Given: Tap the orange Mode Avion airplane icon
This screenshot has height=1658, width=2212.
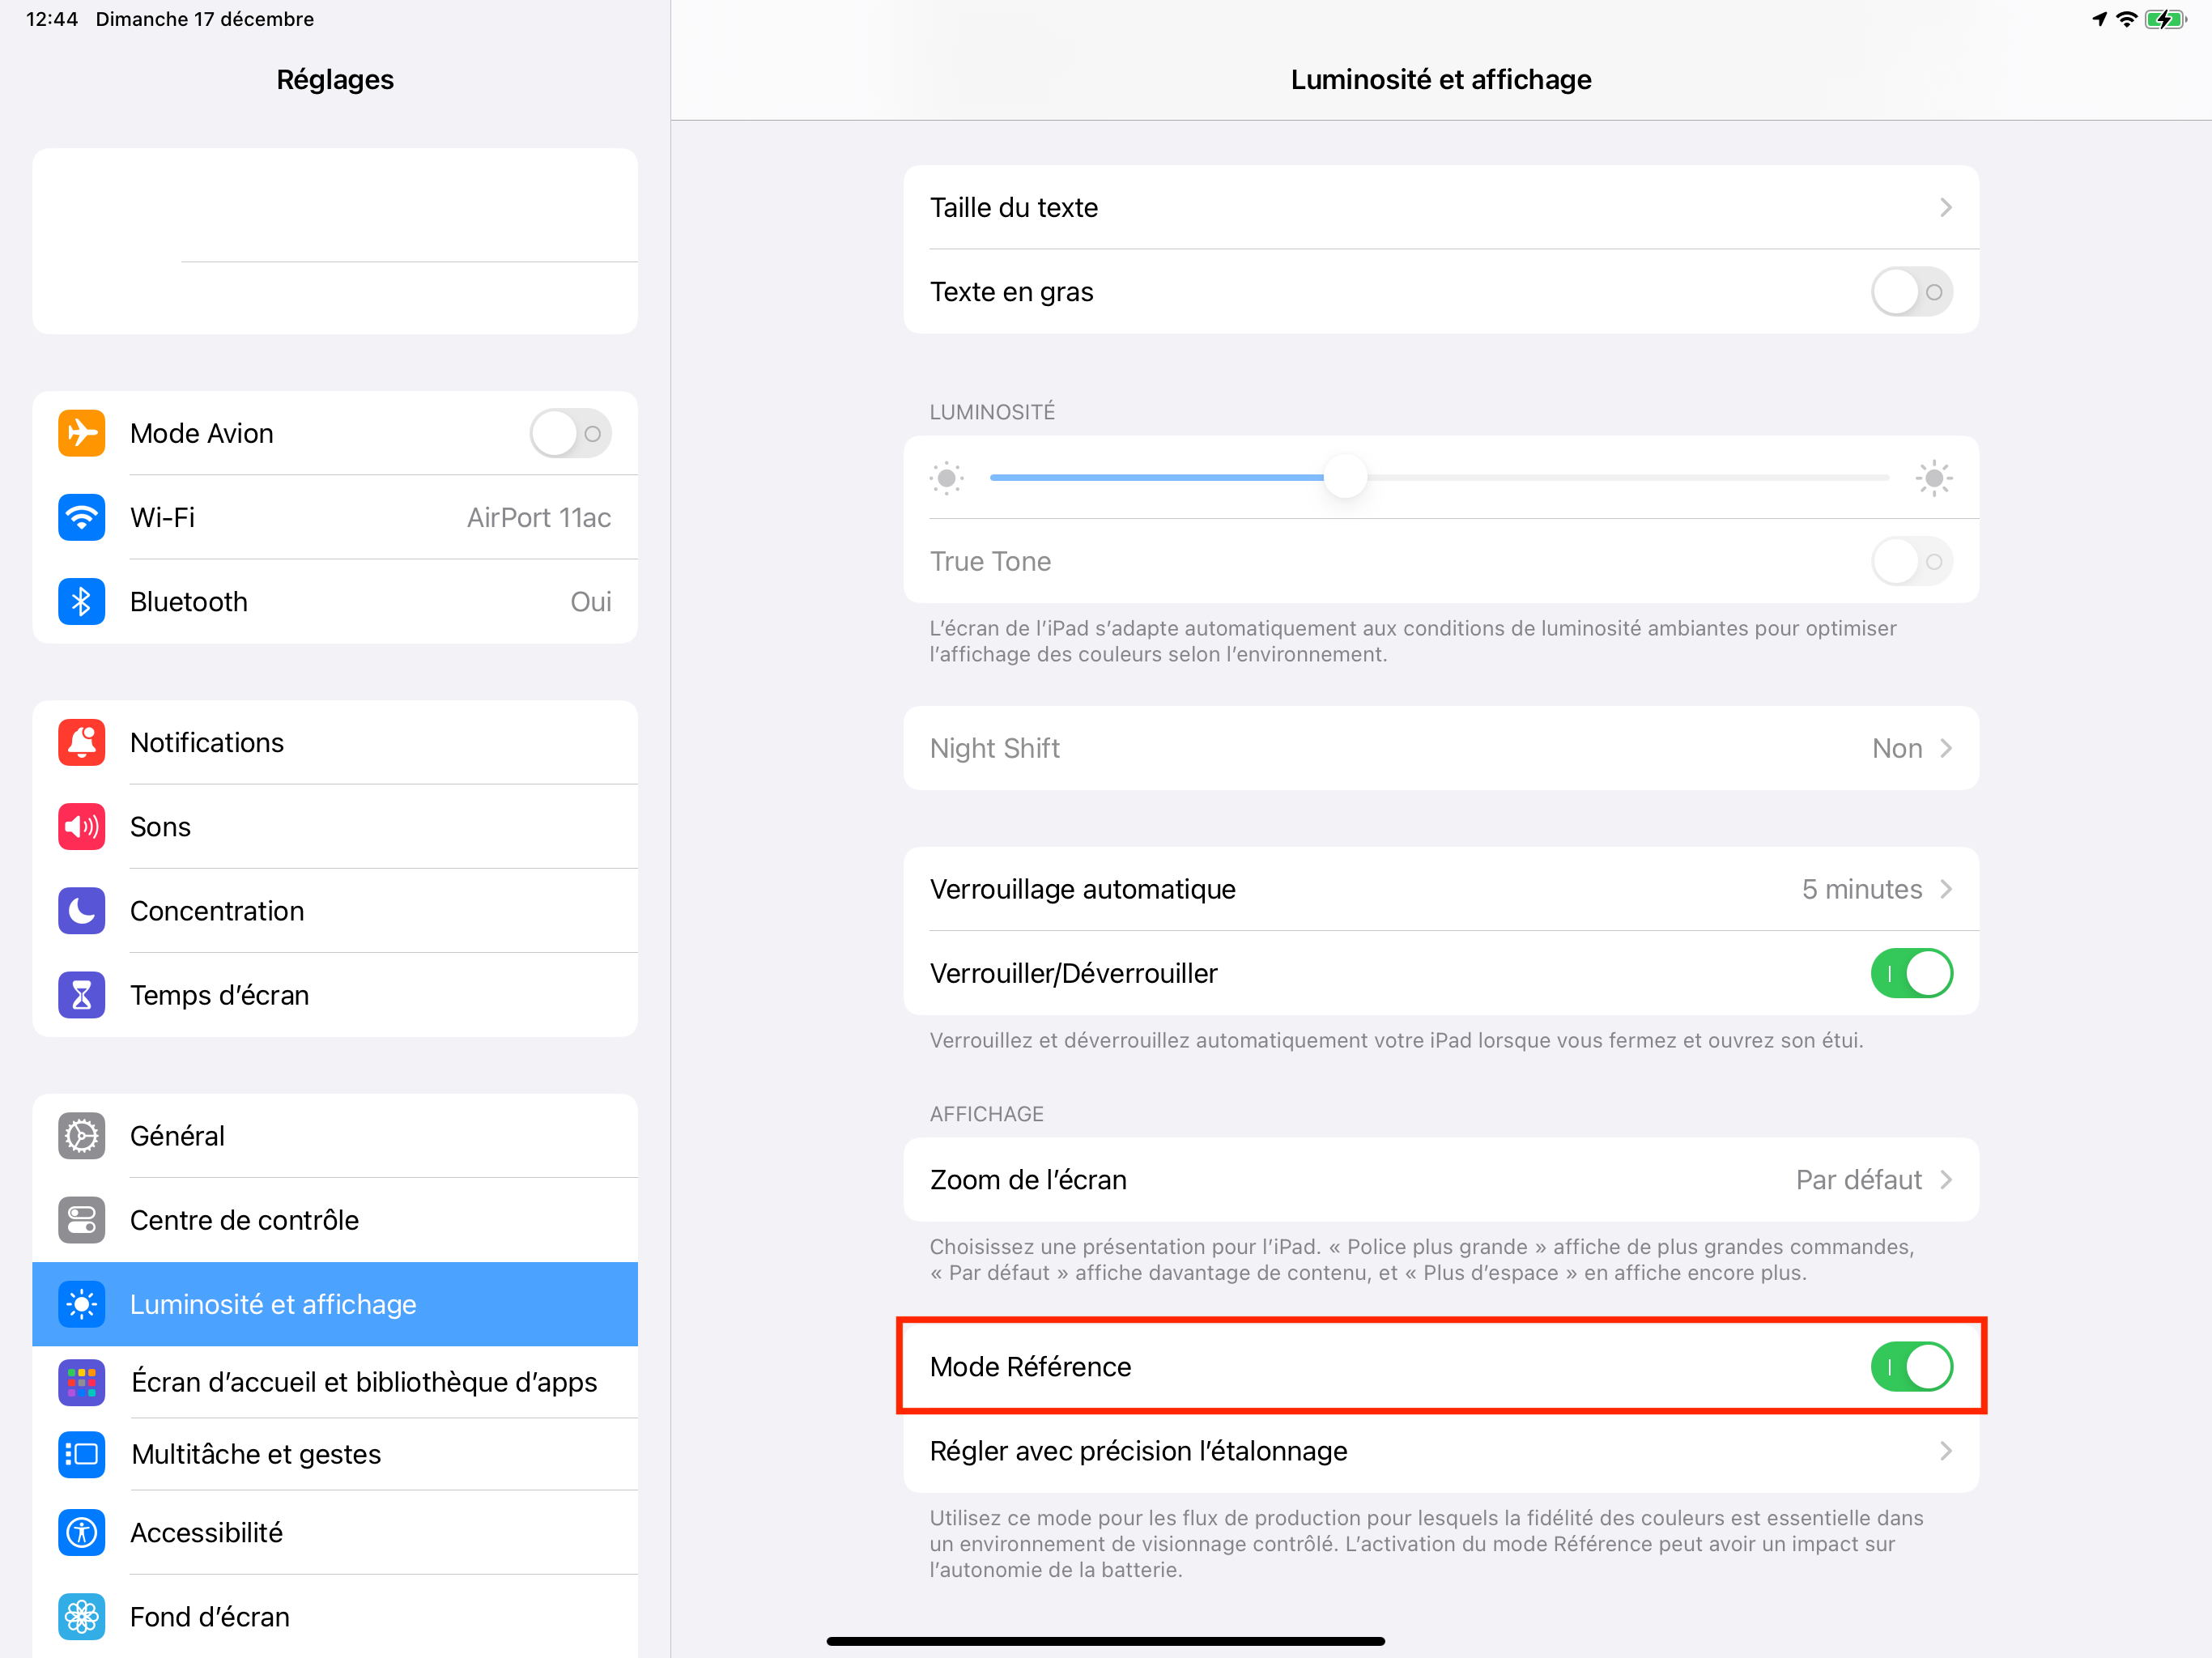Looking at the screenshot, I should 81,433.
